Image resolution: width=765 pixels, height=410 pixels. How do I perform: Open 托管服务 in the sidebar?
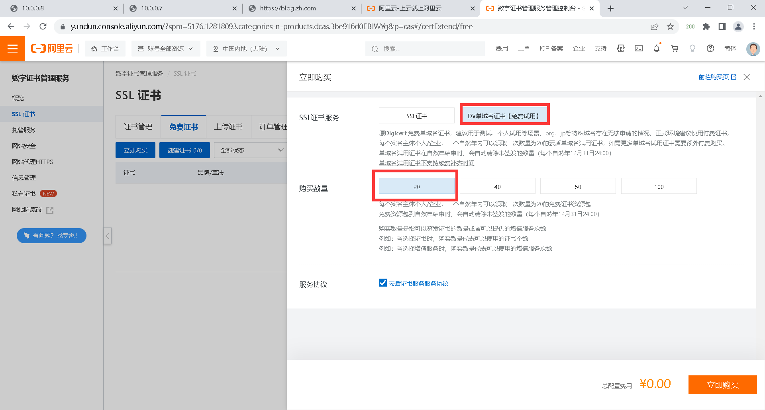pyautogui.click(x=24, y=130)
